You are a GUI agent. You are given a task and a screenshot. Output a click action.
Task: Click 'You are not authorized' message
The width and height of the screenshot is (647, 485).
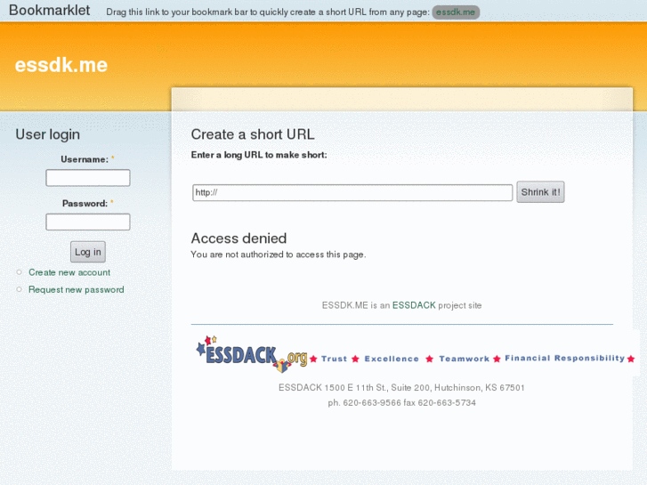click(278, 255)
